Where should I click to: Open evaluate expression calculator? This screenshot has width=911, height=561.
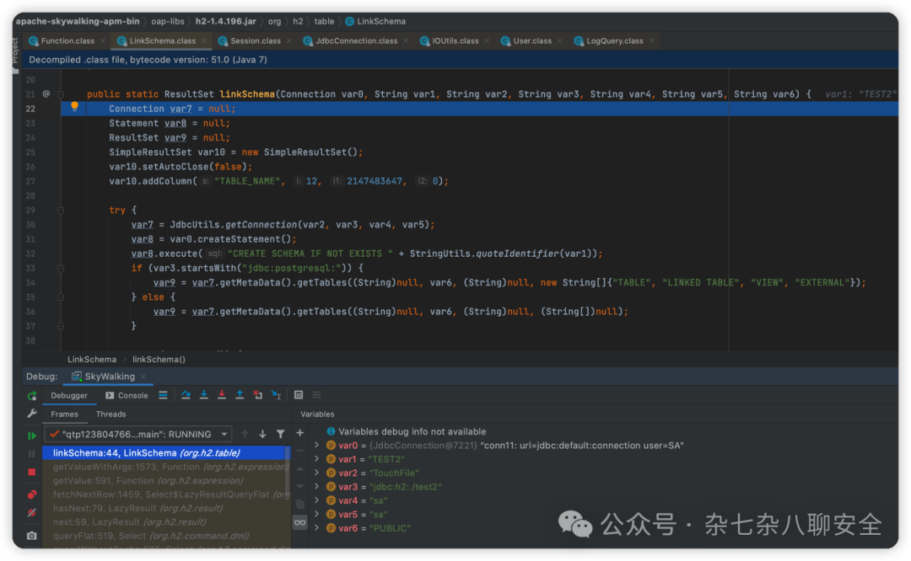click(x=299, y=395)
